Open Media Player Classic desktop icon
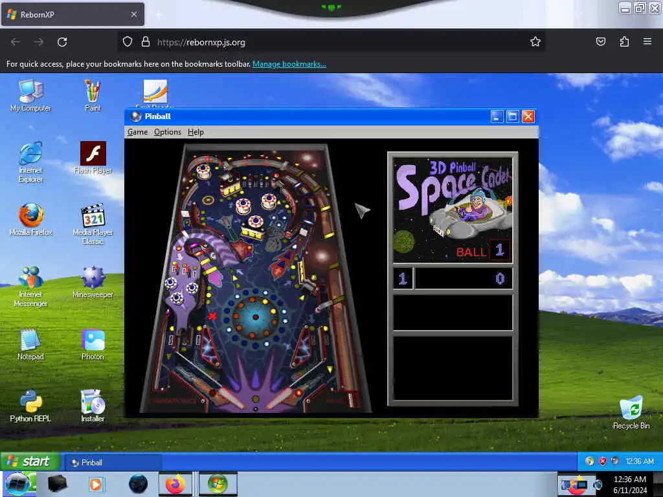 [x=93, y=224]
